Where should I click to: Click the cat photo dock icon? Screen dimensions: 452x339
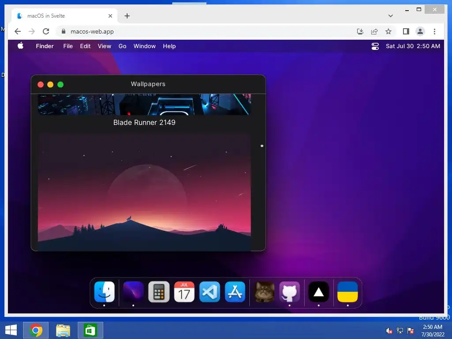click(264, 292)
